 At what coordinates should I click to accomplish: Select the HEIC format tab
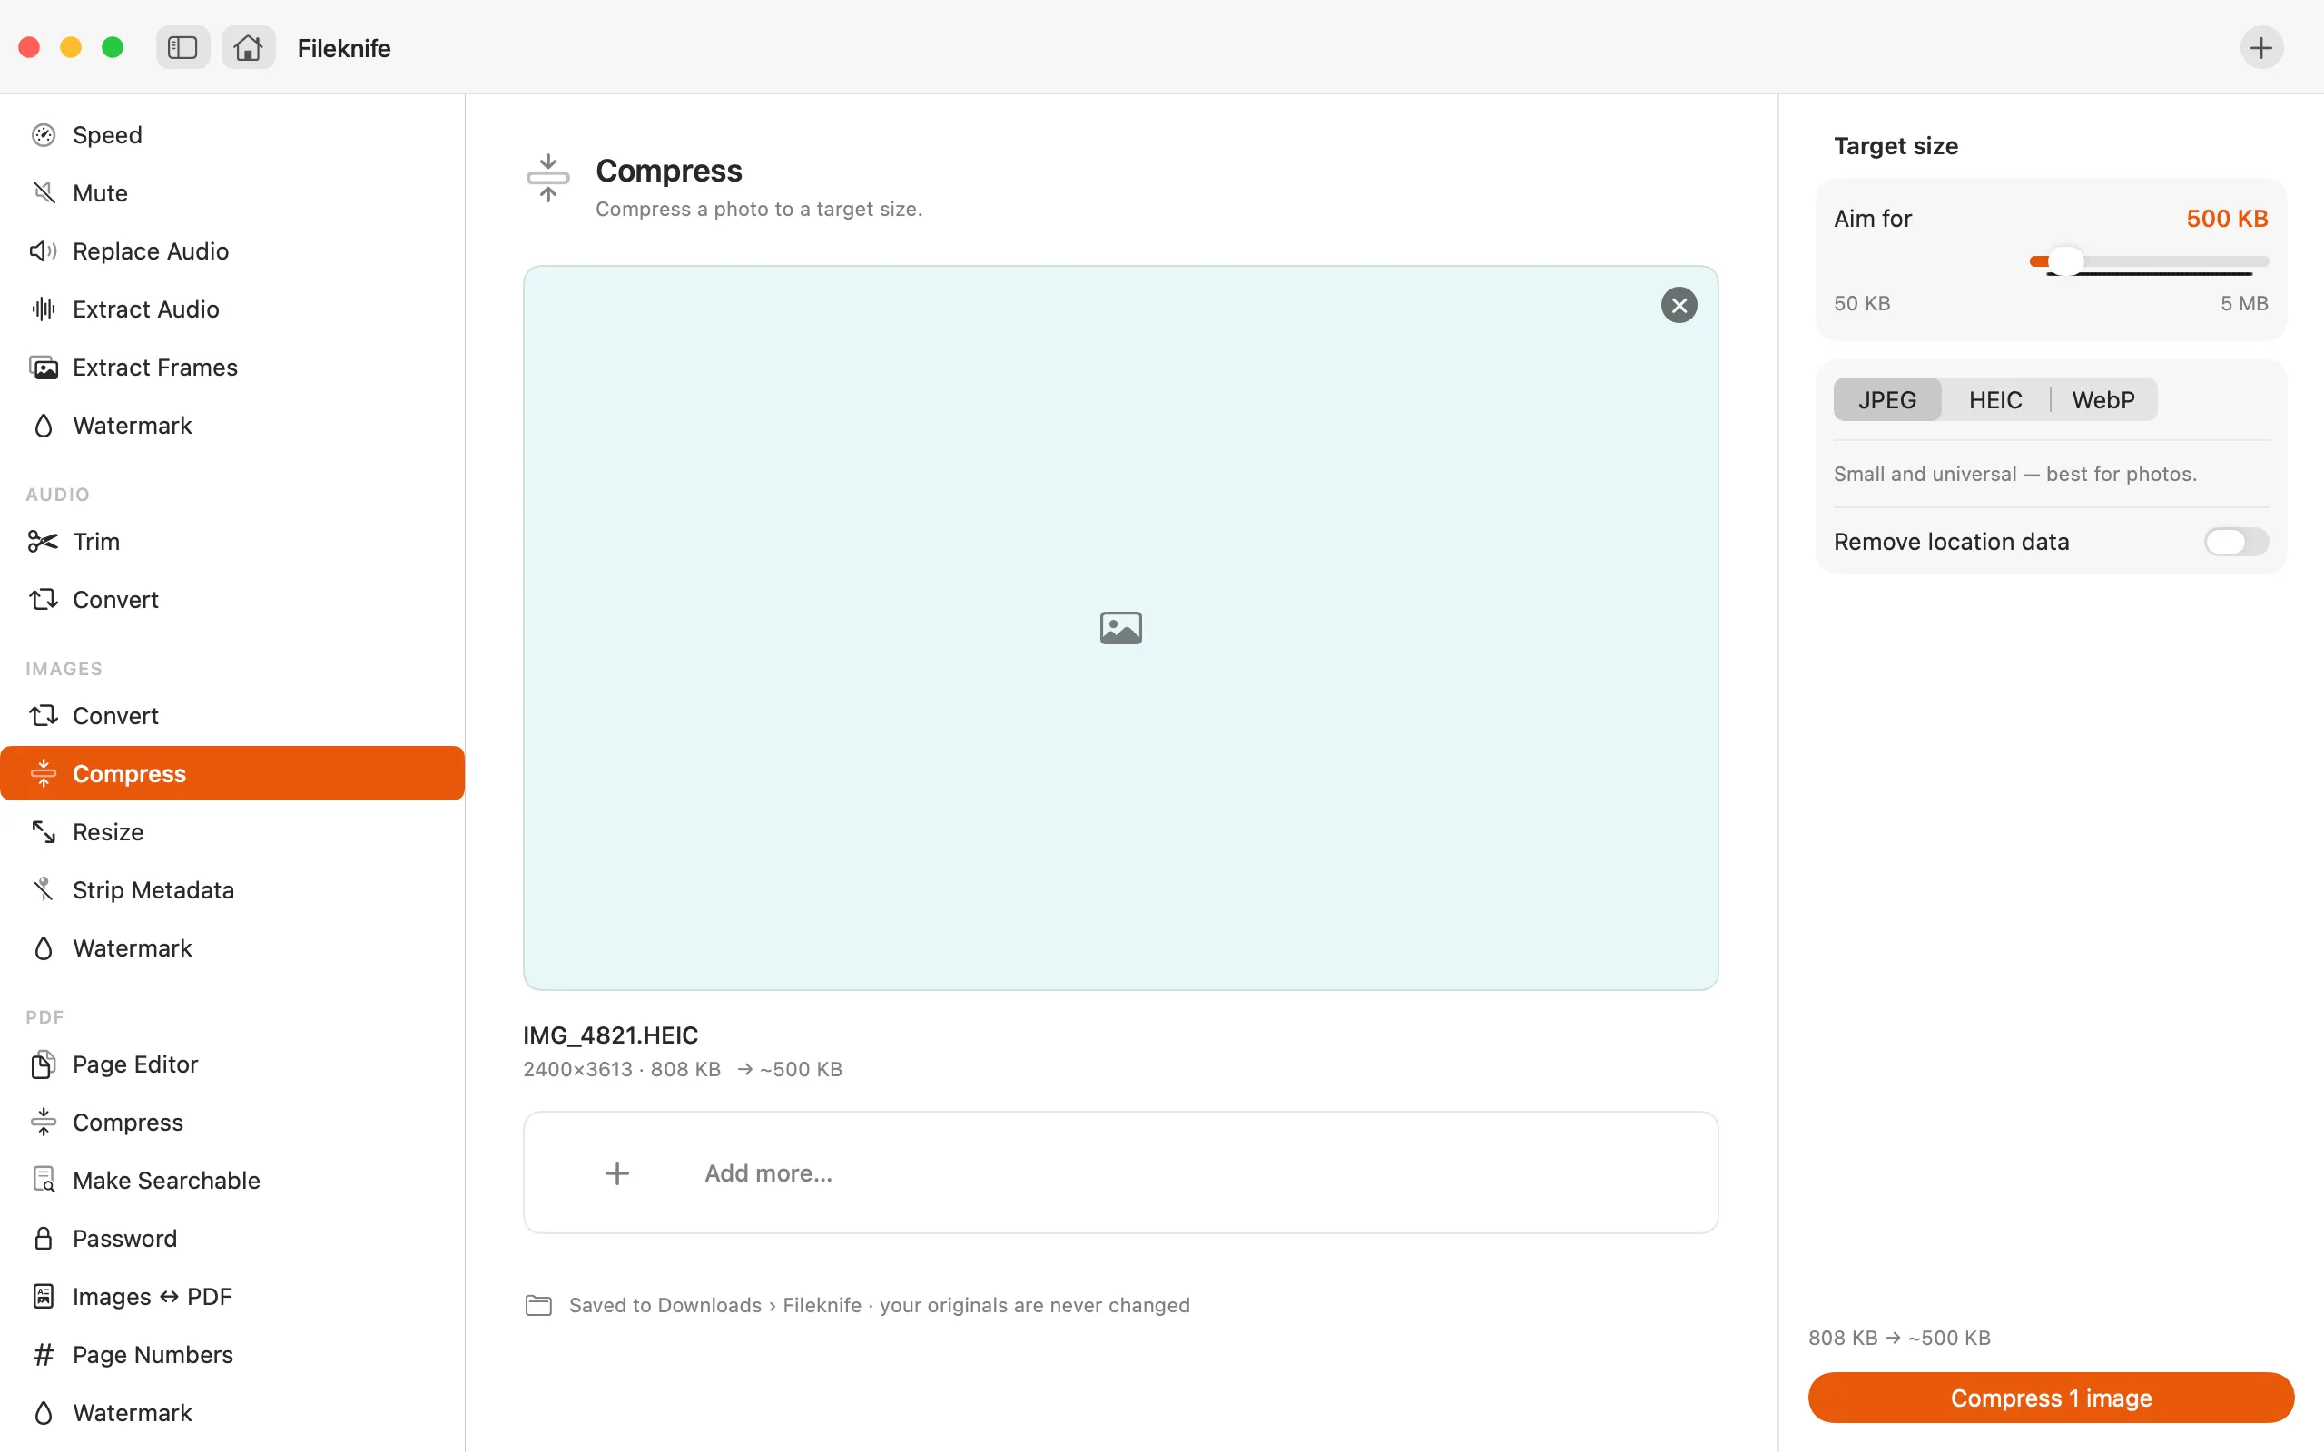1995,399
